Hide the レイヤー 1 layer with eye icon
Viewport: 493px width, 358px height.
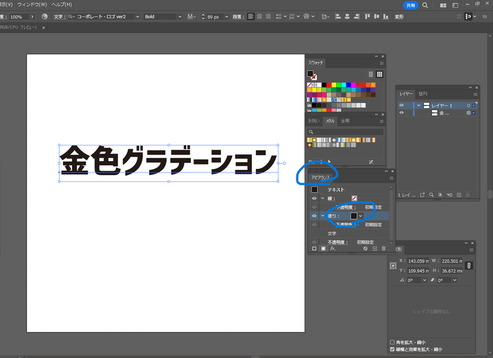pos(402,105)
